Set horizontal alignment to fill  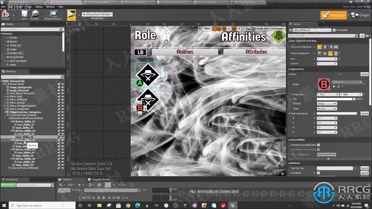pos(336,47)
